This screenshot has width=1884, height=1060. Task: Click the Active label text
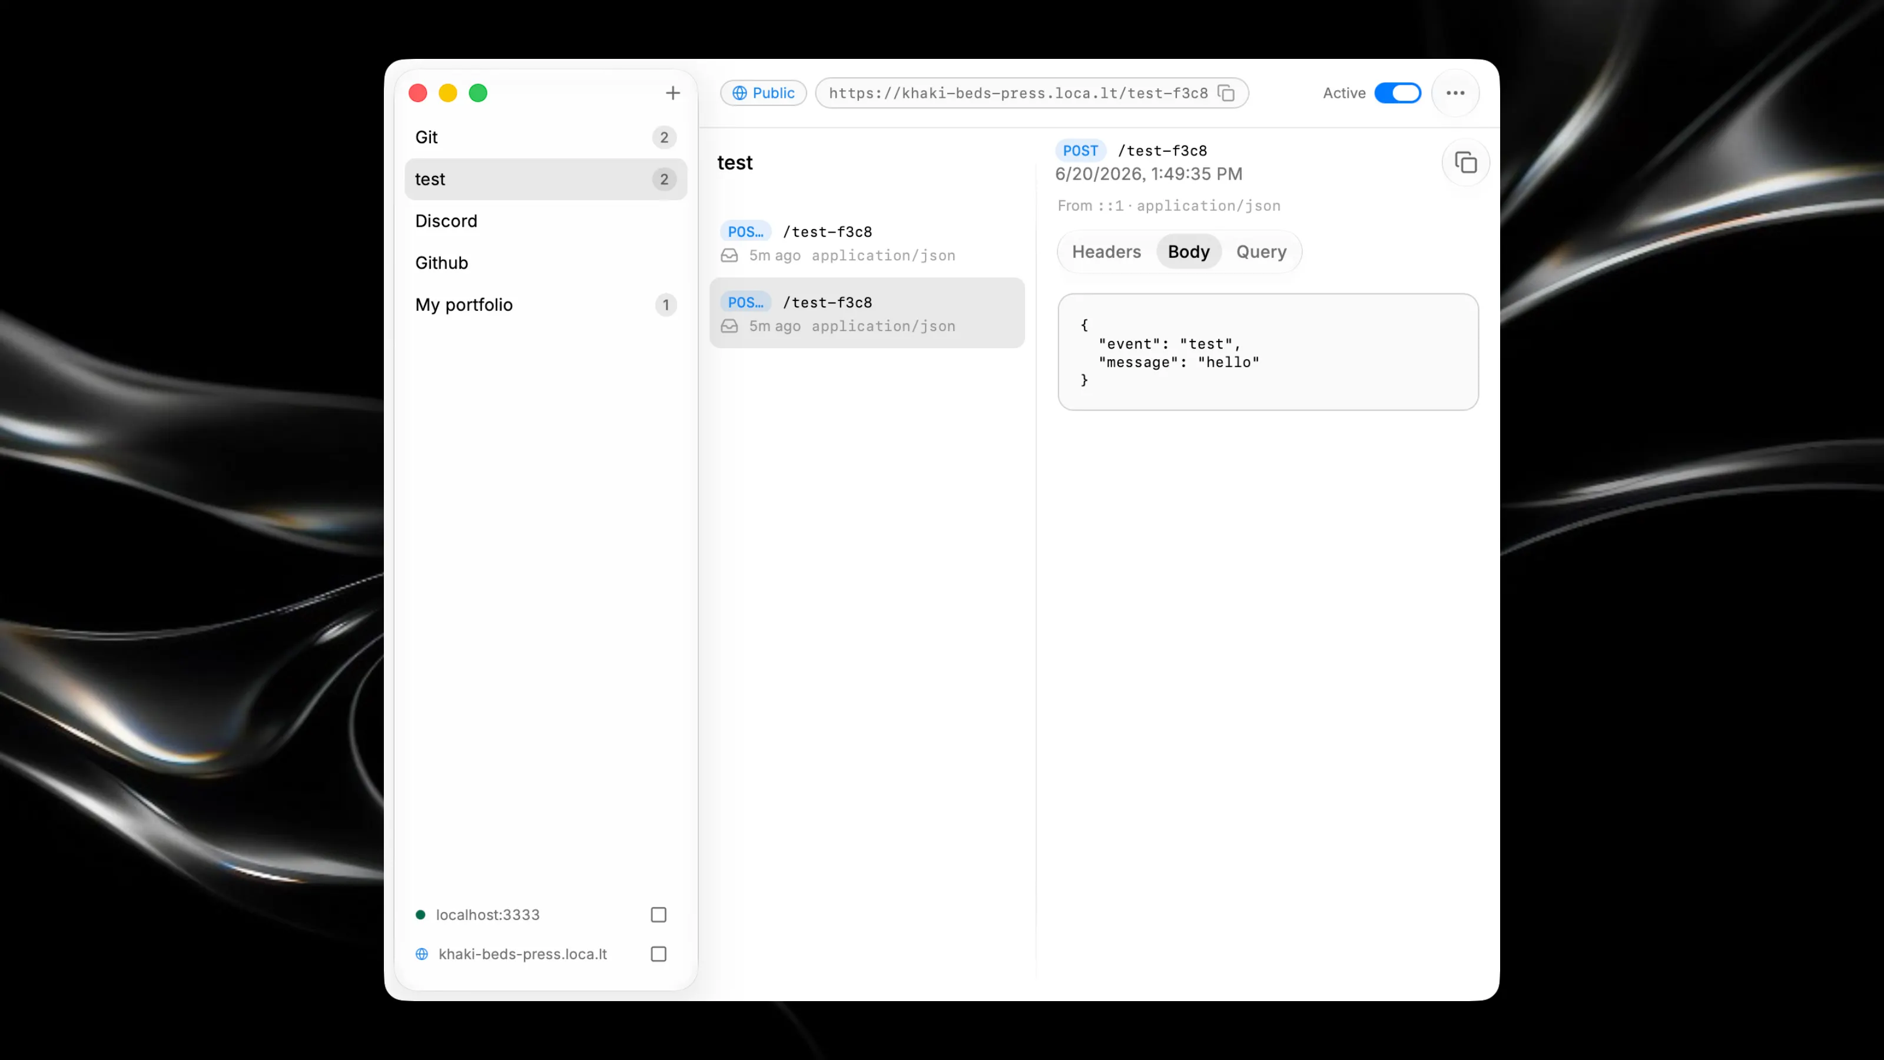[x=1344, y=93]
